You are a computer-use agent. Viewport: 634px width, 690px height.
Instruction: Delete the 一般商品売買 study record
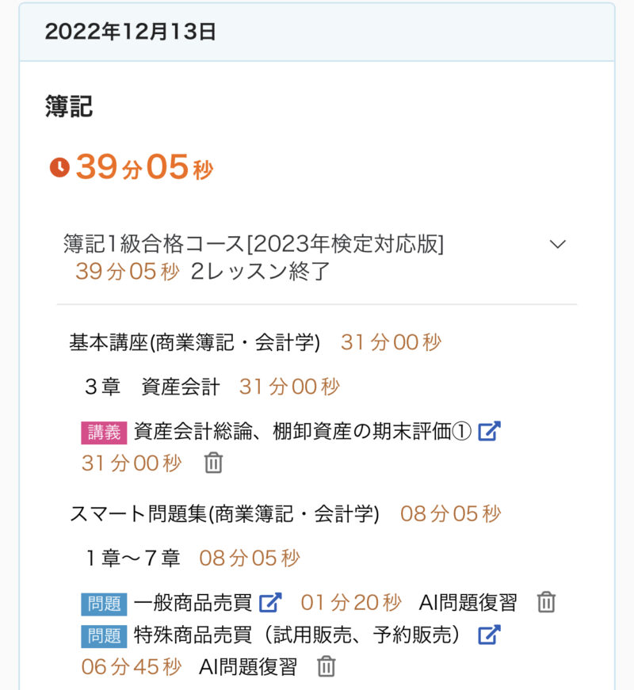(x=546, y=602)
